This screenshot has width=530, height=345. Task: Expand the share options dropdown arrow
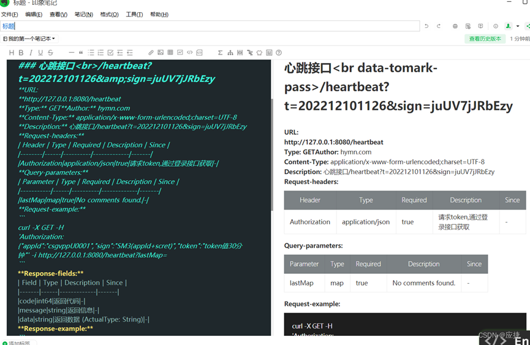518,26
